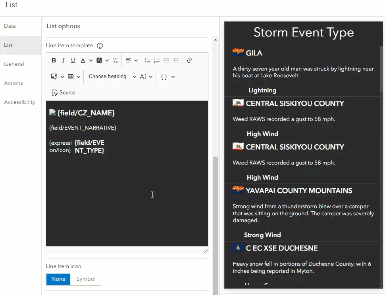Click the preview list scrollbar
385x295 pixels.
point(381,69)
